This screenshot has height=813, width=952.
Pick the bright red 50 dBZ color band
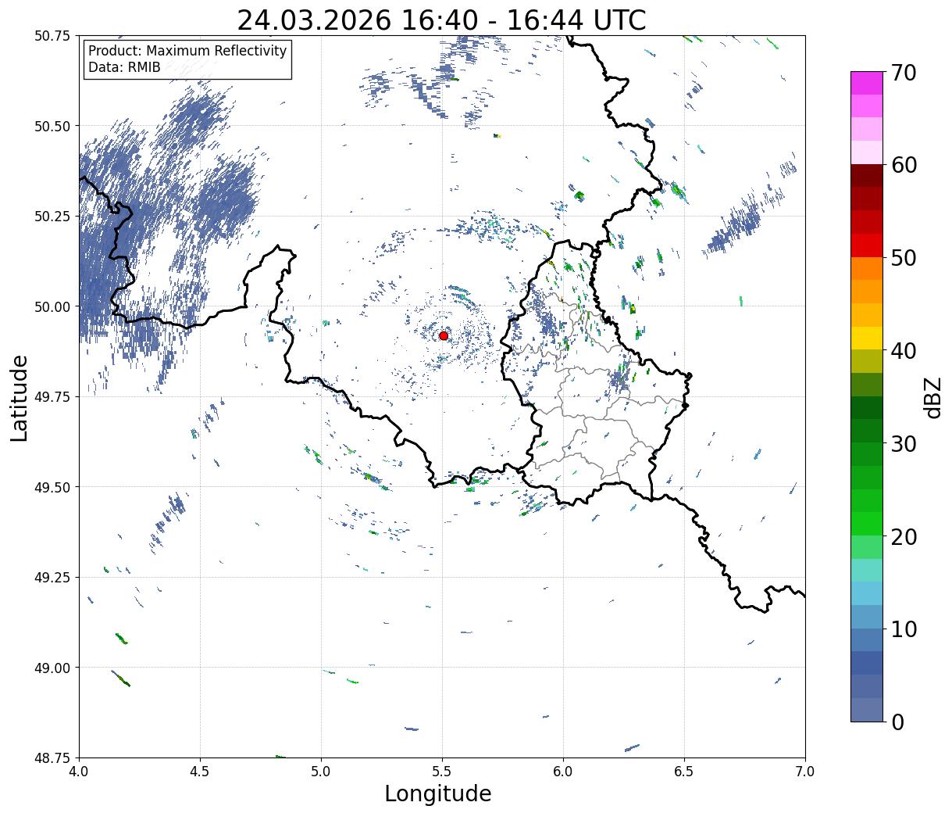coord(867,245)
